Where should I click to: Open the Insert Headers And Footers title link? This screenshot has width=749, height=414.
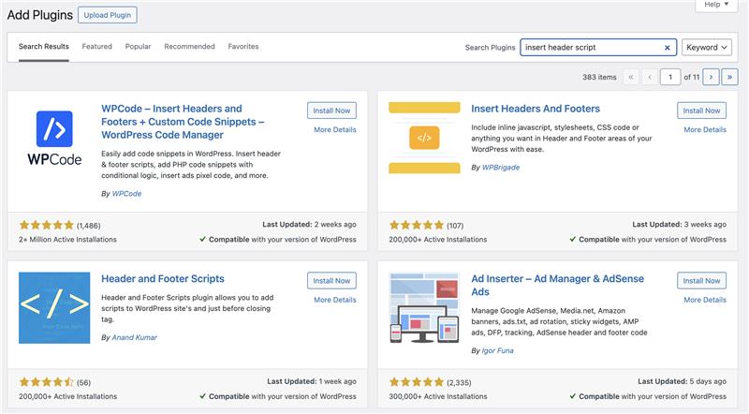click(x=536, y=109)
